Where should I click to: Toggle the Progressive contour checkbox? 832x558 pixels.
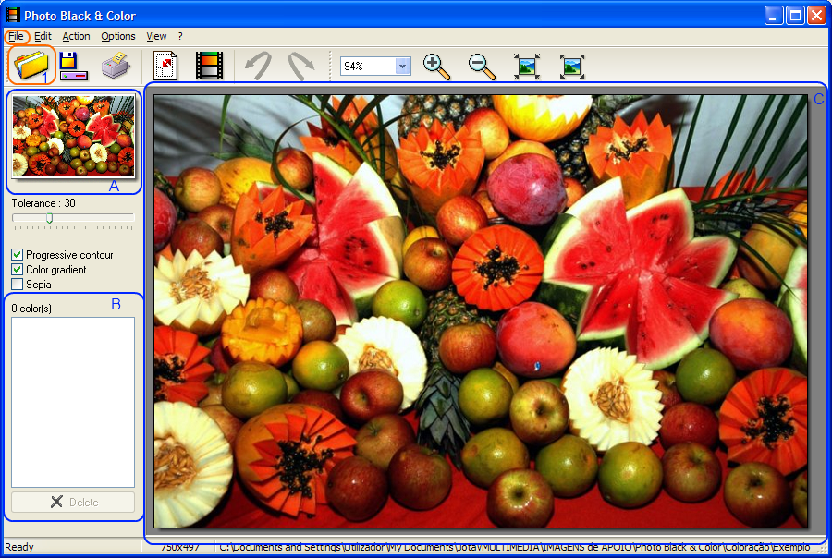click(x=17, y=255)
